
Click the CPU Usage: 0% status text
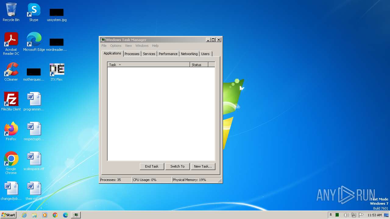pos(145,180)
